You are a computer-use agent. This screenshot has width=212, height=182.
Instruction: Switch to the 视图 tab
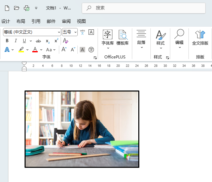coord(81,21)
